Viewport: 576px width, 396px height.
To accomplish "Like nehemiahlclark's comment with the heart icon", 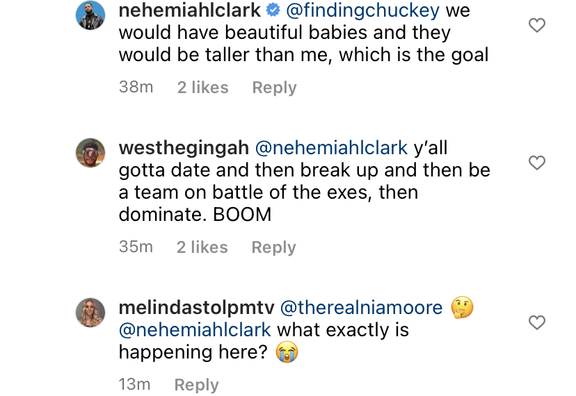I will [x=536, y=25].
